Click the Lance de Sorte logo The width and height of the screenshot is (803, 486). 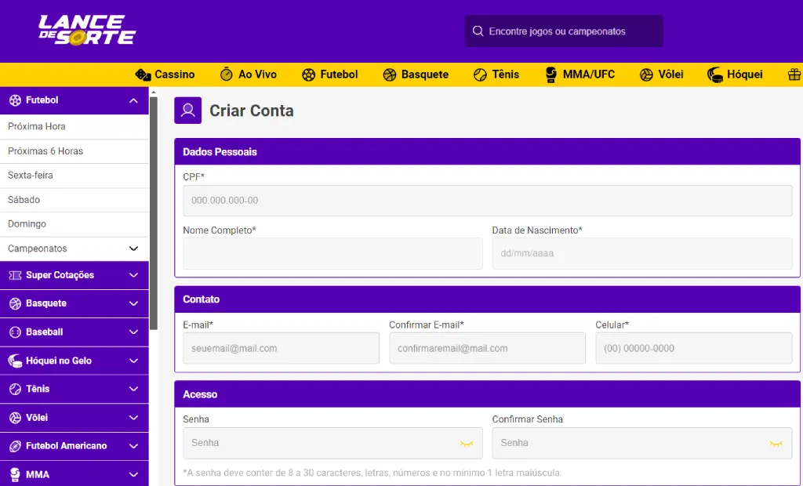85,31
